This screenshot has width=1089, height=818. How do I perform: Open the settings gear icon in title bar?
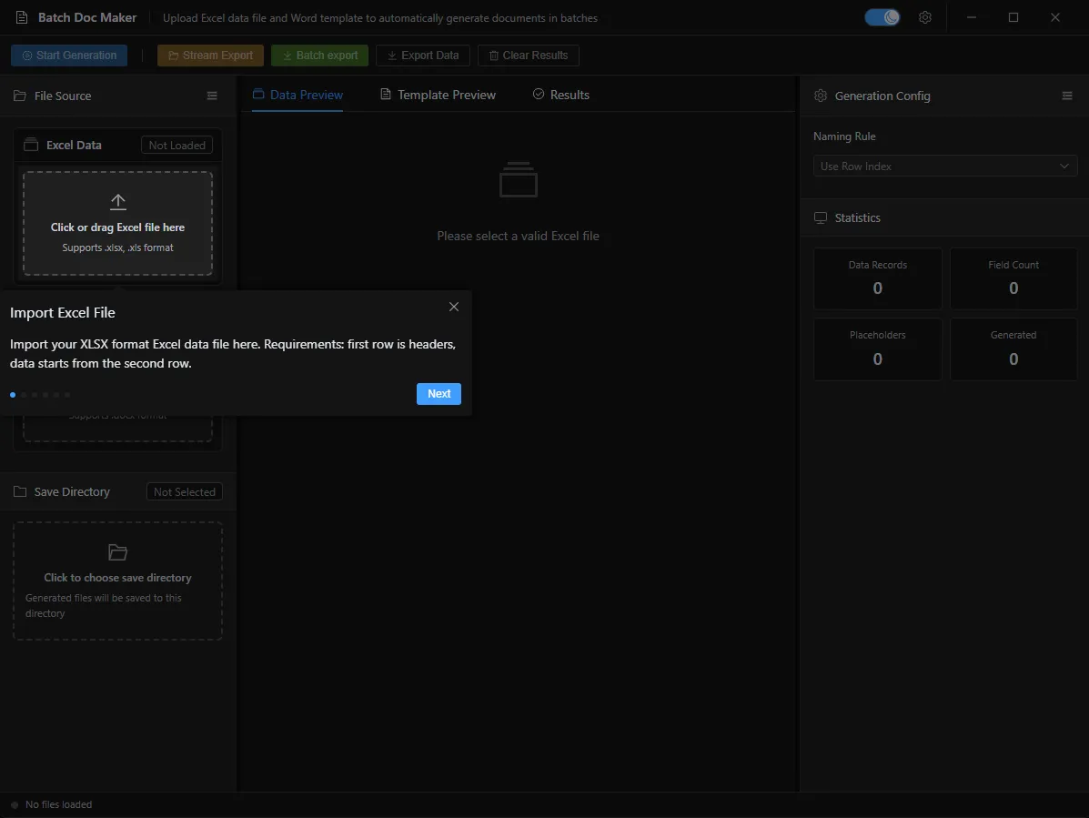(x=924, y=17)
